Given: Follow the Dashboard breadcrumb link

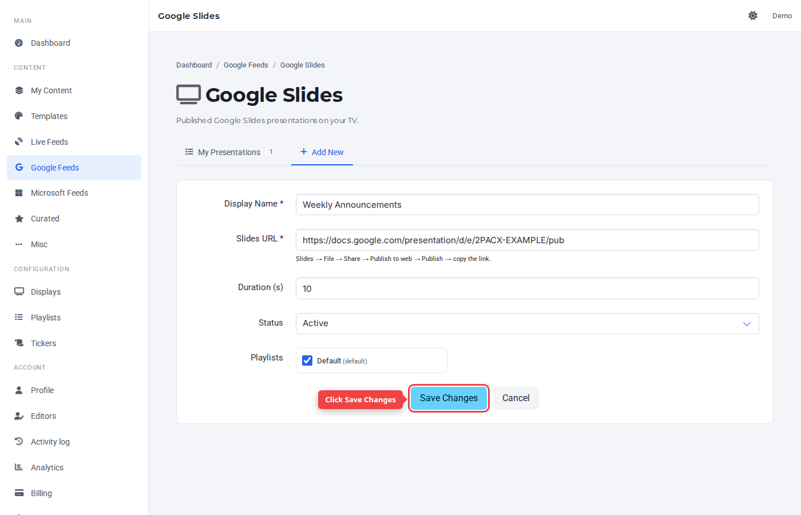Looking at the screenshot, I should point(194,65).
